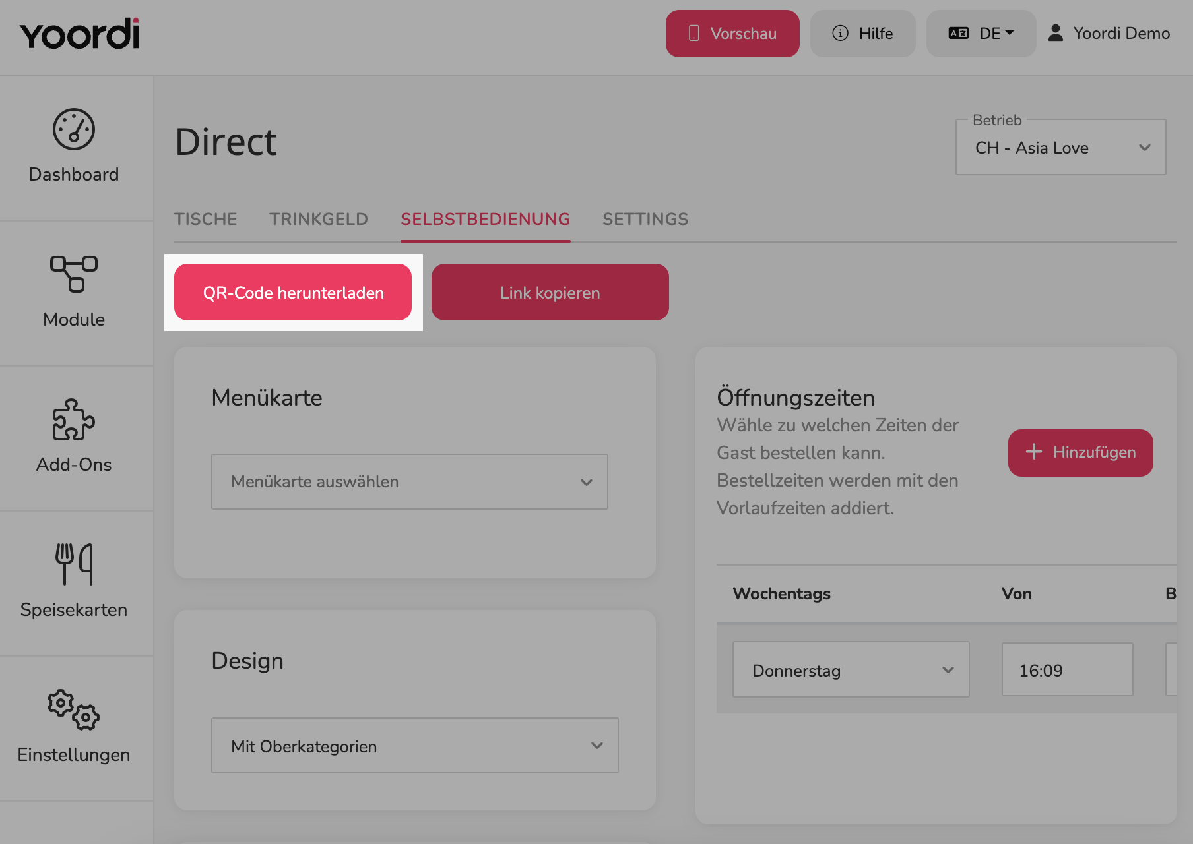Click the 16:09 Von time field
The width and height of the screenshot is (1193, 844).
pyautogui.click(x=1068, y=670)
